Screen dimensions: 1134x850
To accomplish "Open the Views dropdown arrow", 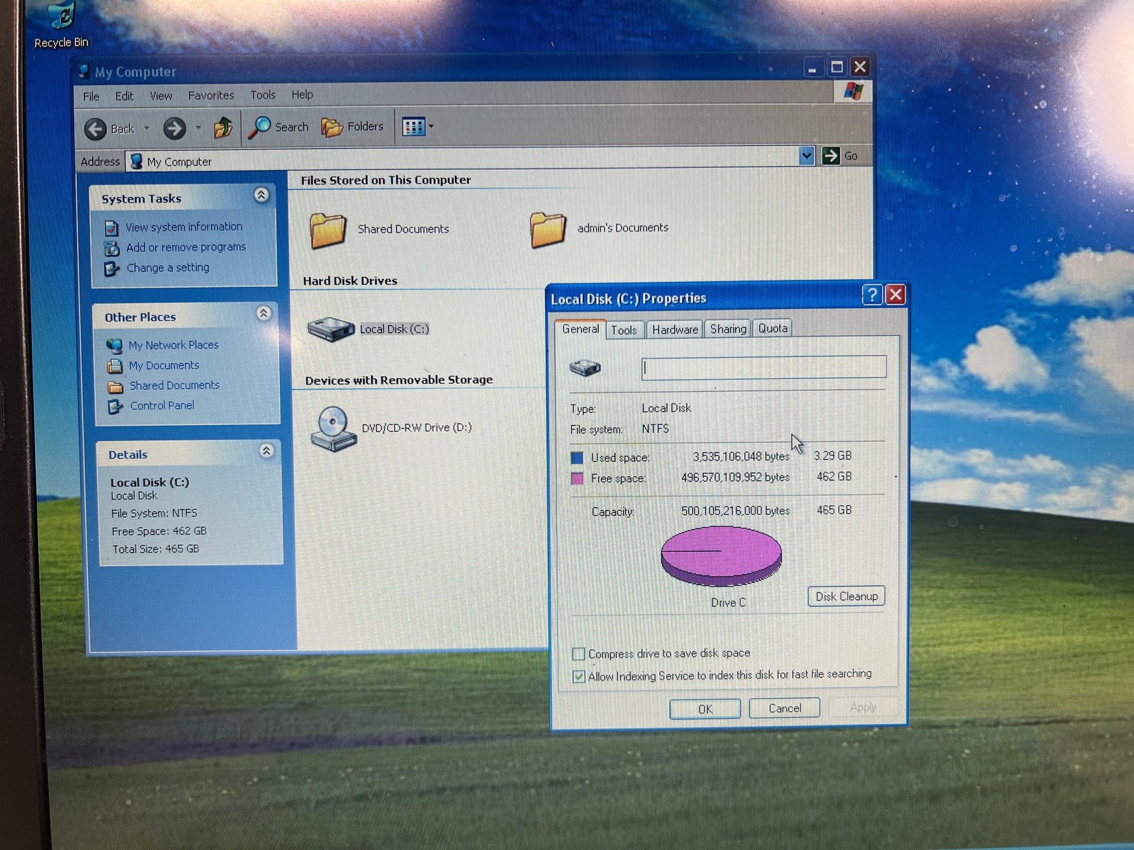I will click(x=431, y=127).
